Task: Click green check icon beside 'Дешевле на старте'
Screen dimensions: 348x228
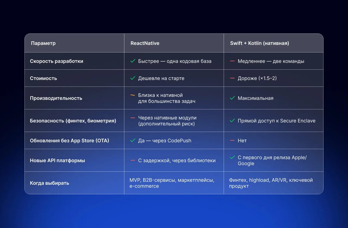Action: tap(133, 78)
